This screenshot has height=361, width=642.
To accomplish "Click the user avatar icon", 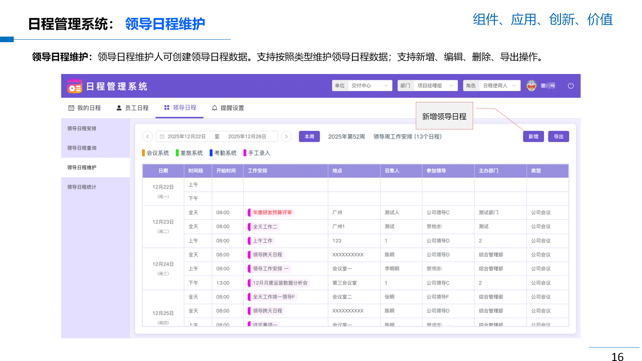I will tap(531, 86).
